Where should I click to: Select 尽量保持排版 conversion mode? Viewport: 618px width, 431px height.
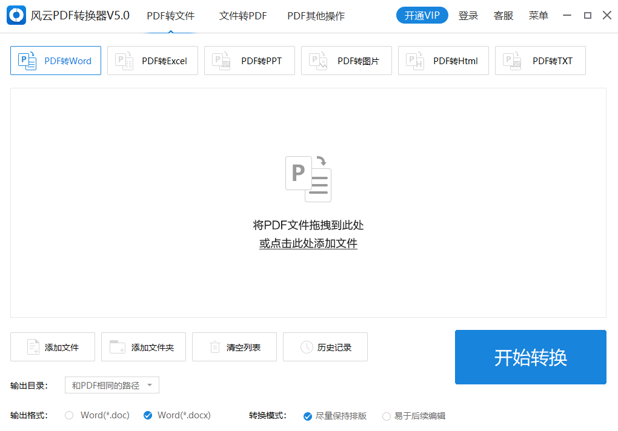coord(308,416)
